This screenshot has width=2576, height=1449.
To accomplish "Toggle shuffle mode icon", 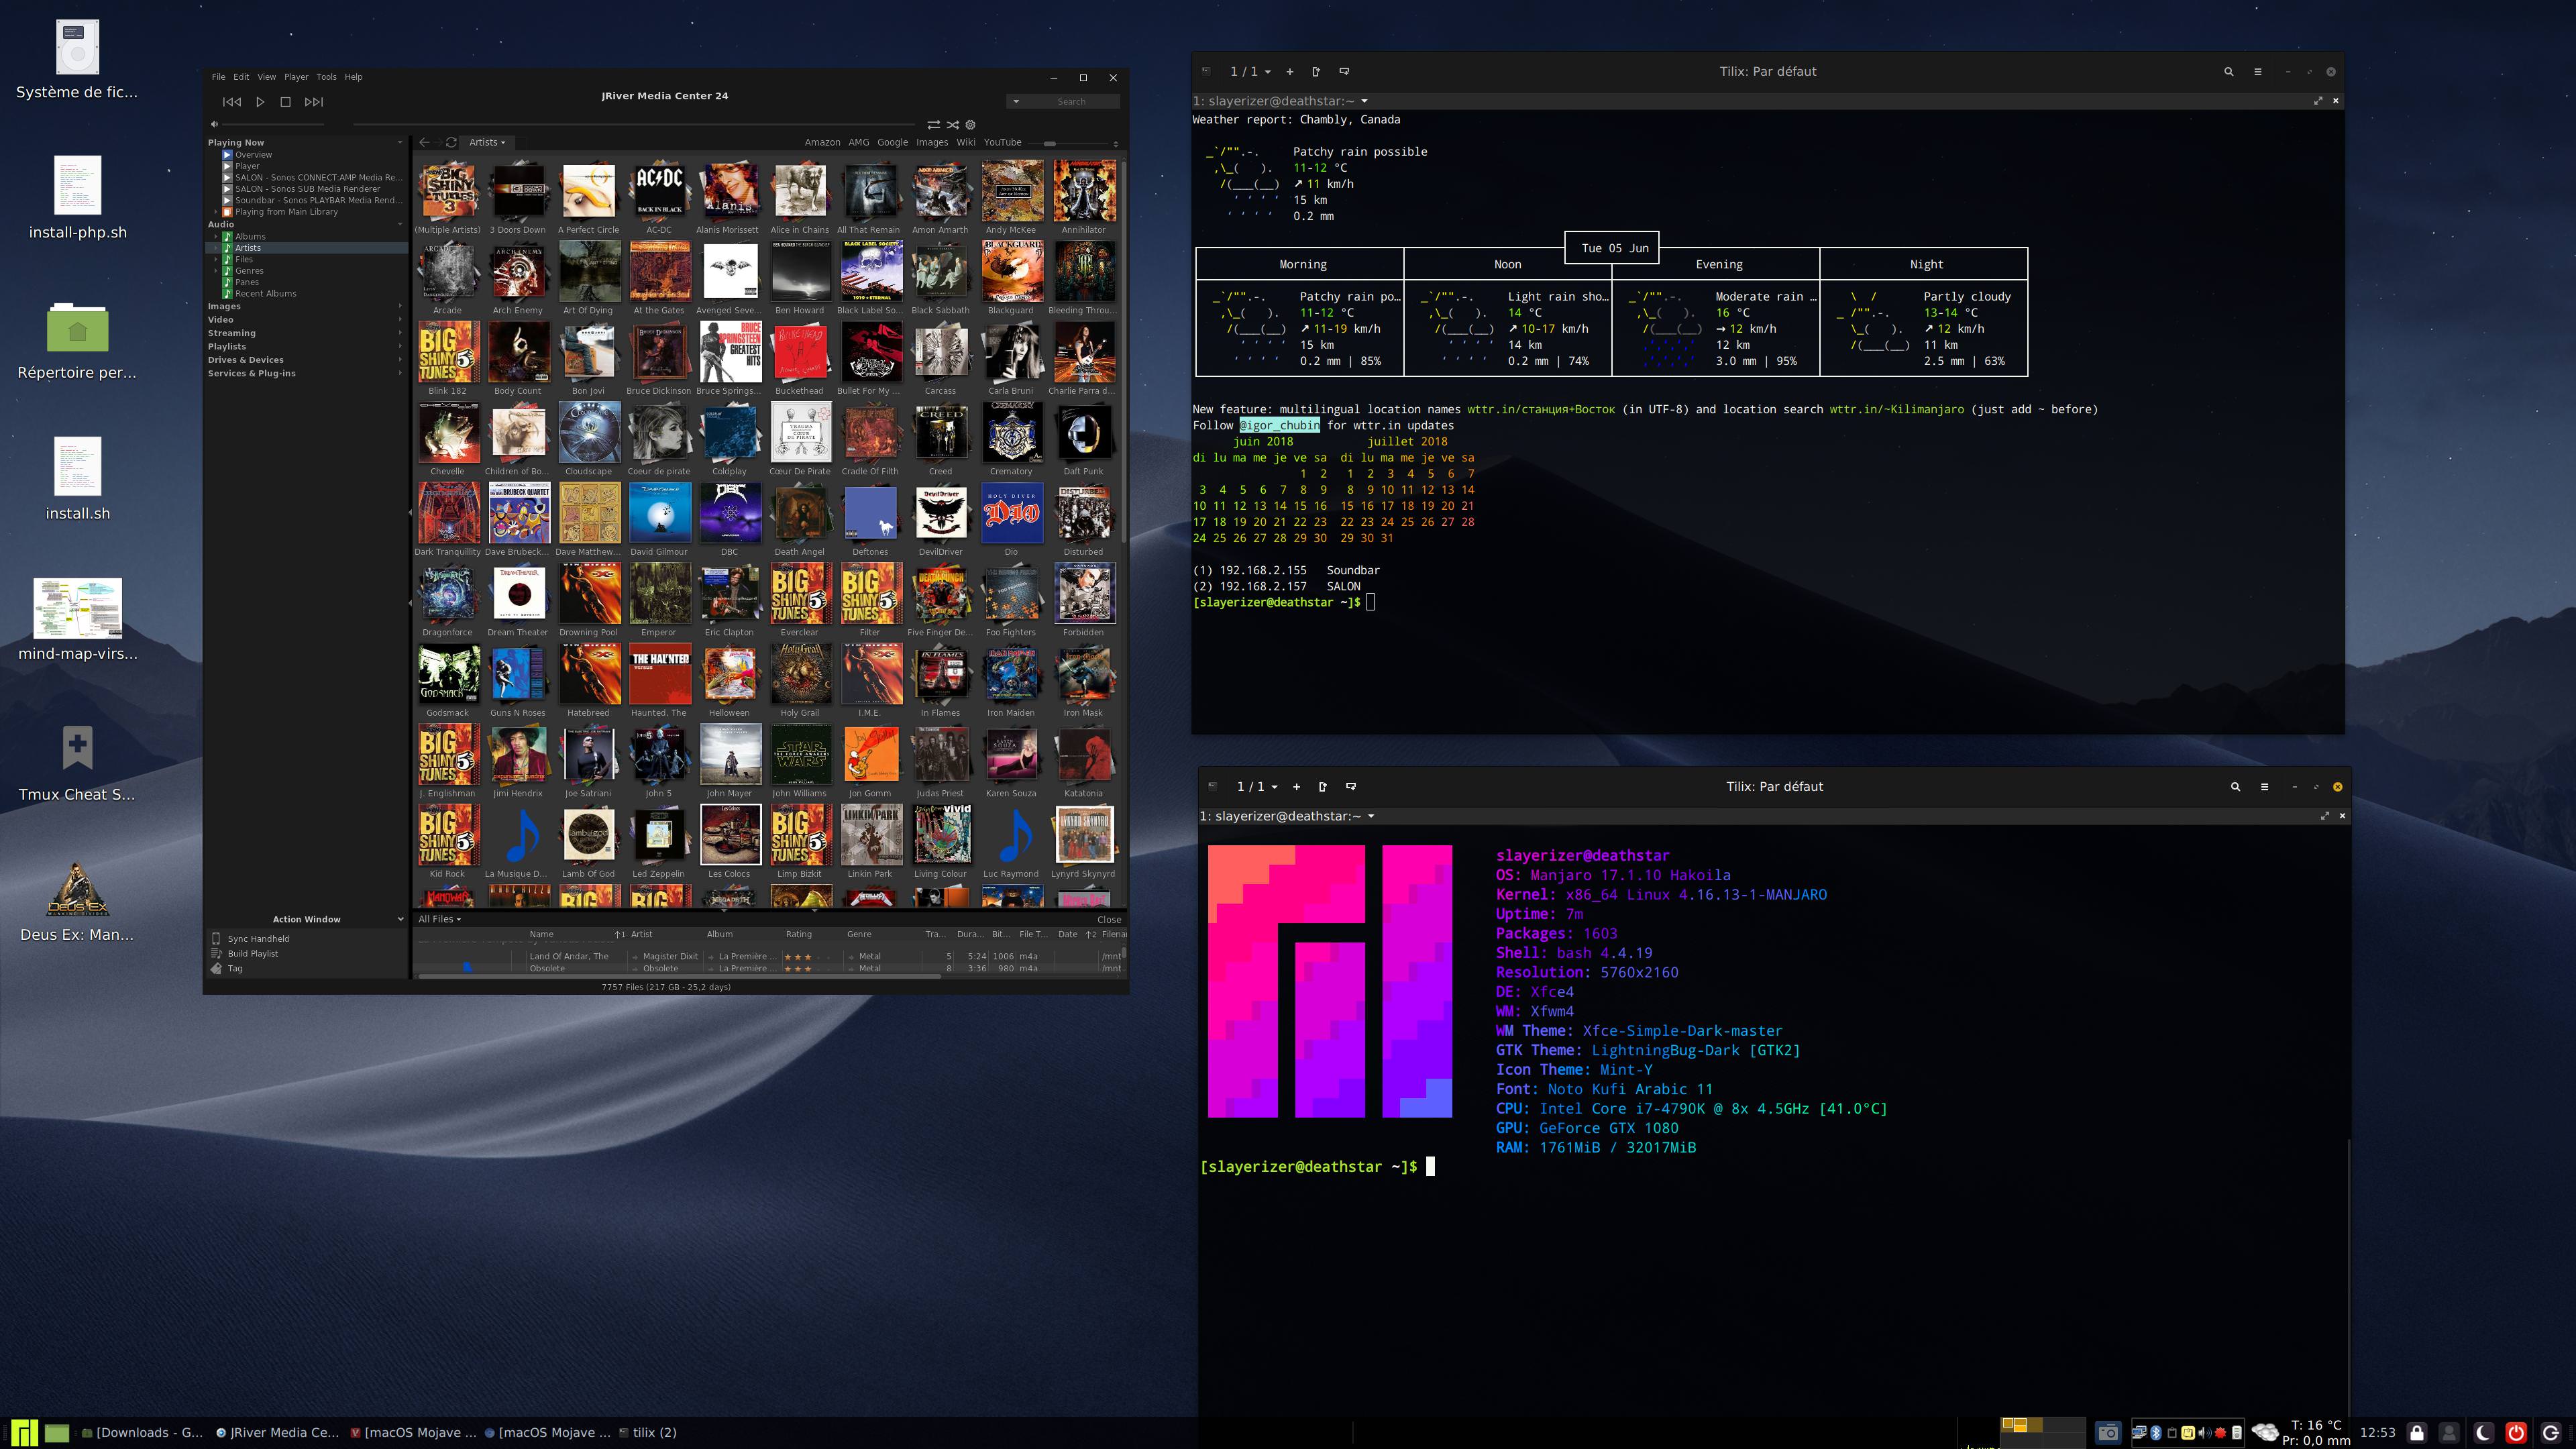I will click(953, 125).
